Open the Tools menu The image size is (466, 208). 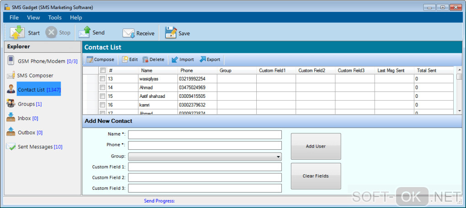coord(55,17)
